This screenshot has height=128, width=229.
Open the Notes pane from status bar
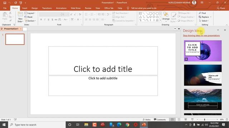pos(147,119)
